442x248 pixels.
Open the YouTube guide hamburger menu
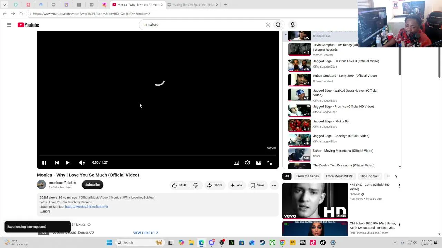[9, 25]
